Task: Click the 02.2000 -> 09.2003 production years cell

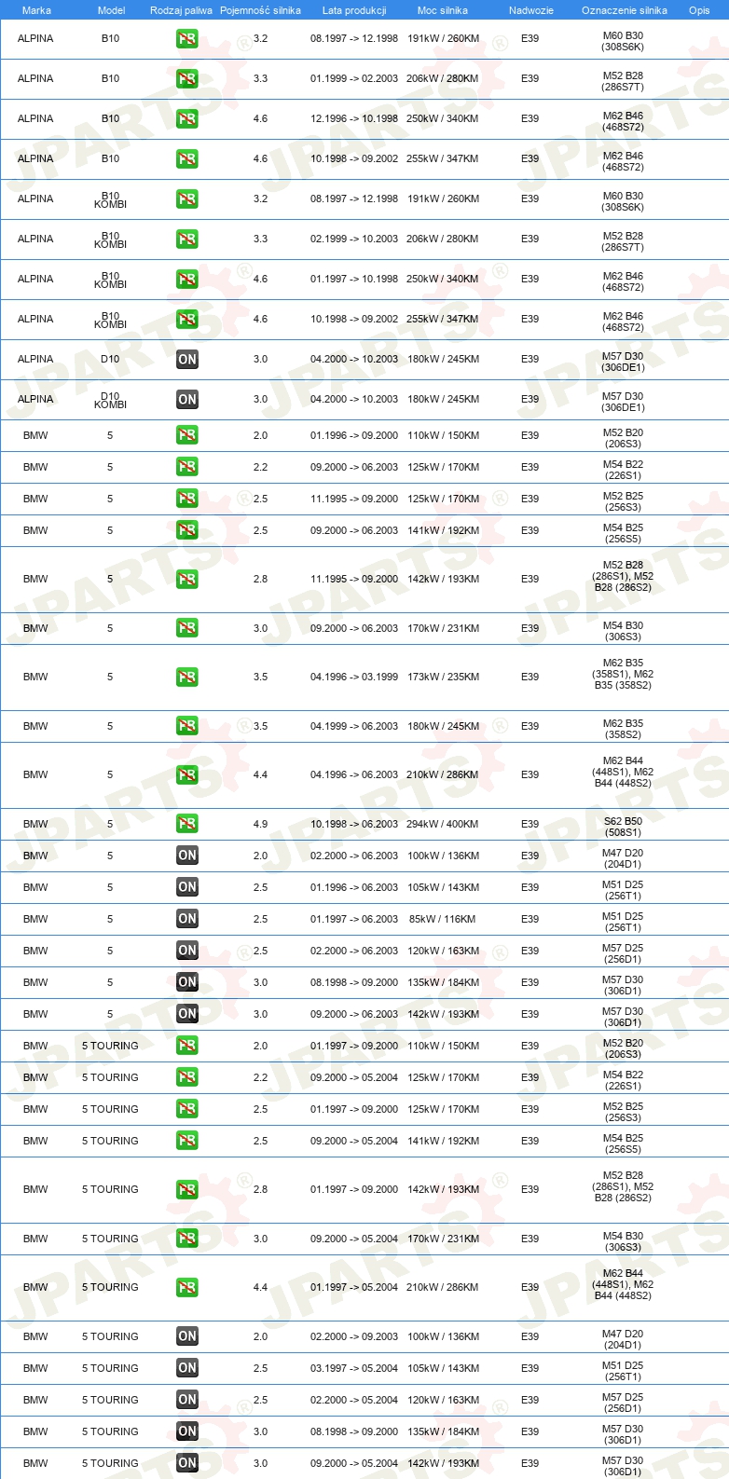Action: pos(354,1336)
